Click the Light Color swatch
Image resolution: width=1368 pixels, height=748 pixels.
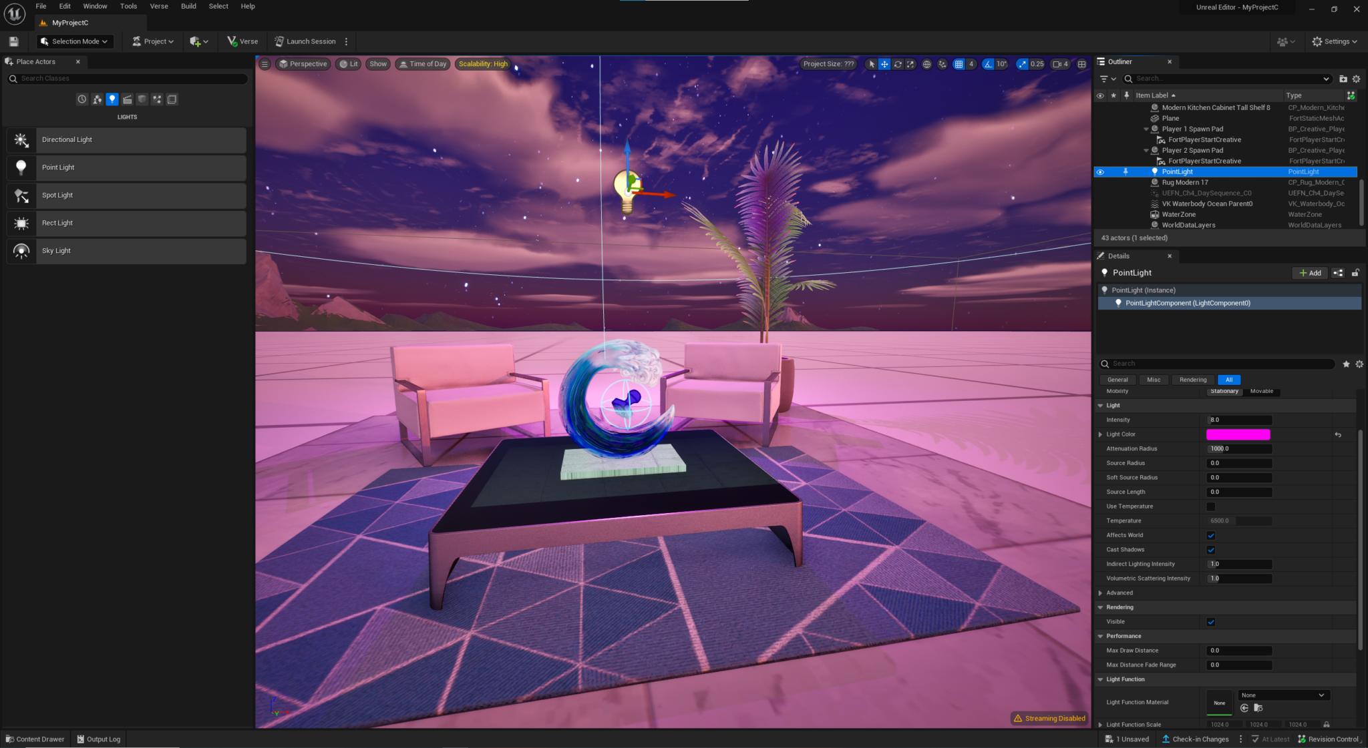click(1238, 434)
